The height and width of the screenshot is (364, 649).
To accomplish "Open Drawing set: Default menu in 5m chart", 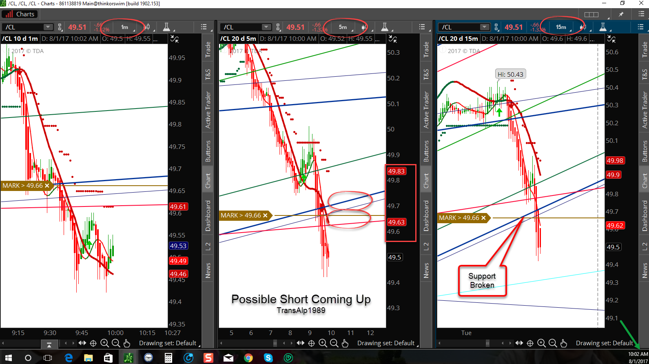I will 386,343.
